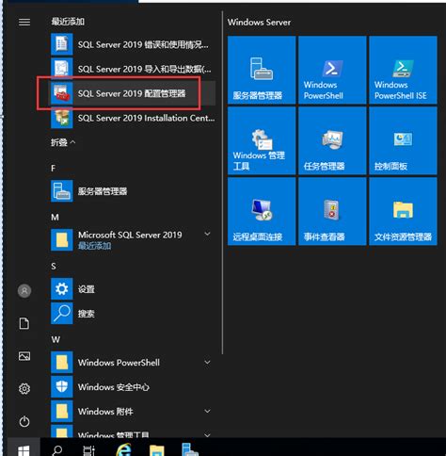Open the 文件资源管理器 tile
The height and width of the screenshot is (456, 446).
coord(403,211)
